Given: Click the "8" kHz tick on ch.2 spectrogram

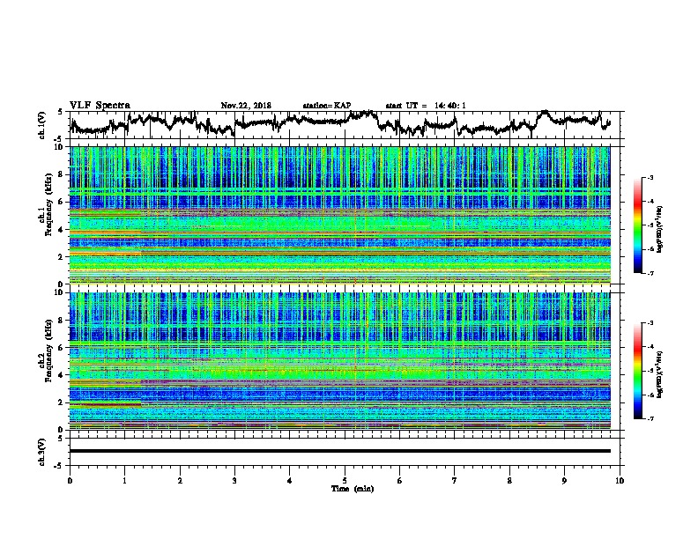Looking at the screenshot, I should pos(63,321).
